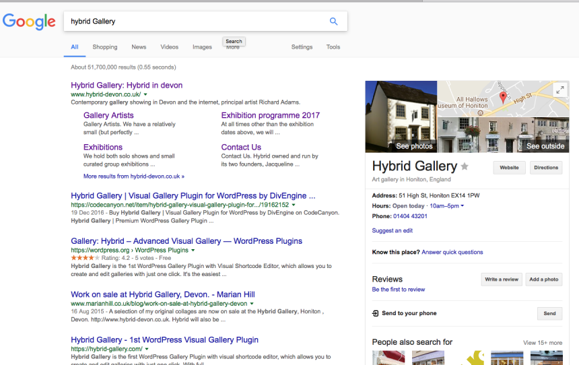Open dropdown arrow beside the codecanyon.net URL

(294, 205)
